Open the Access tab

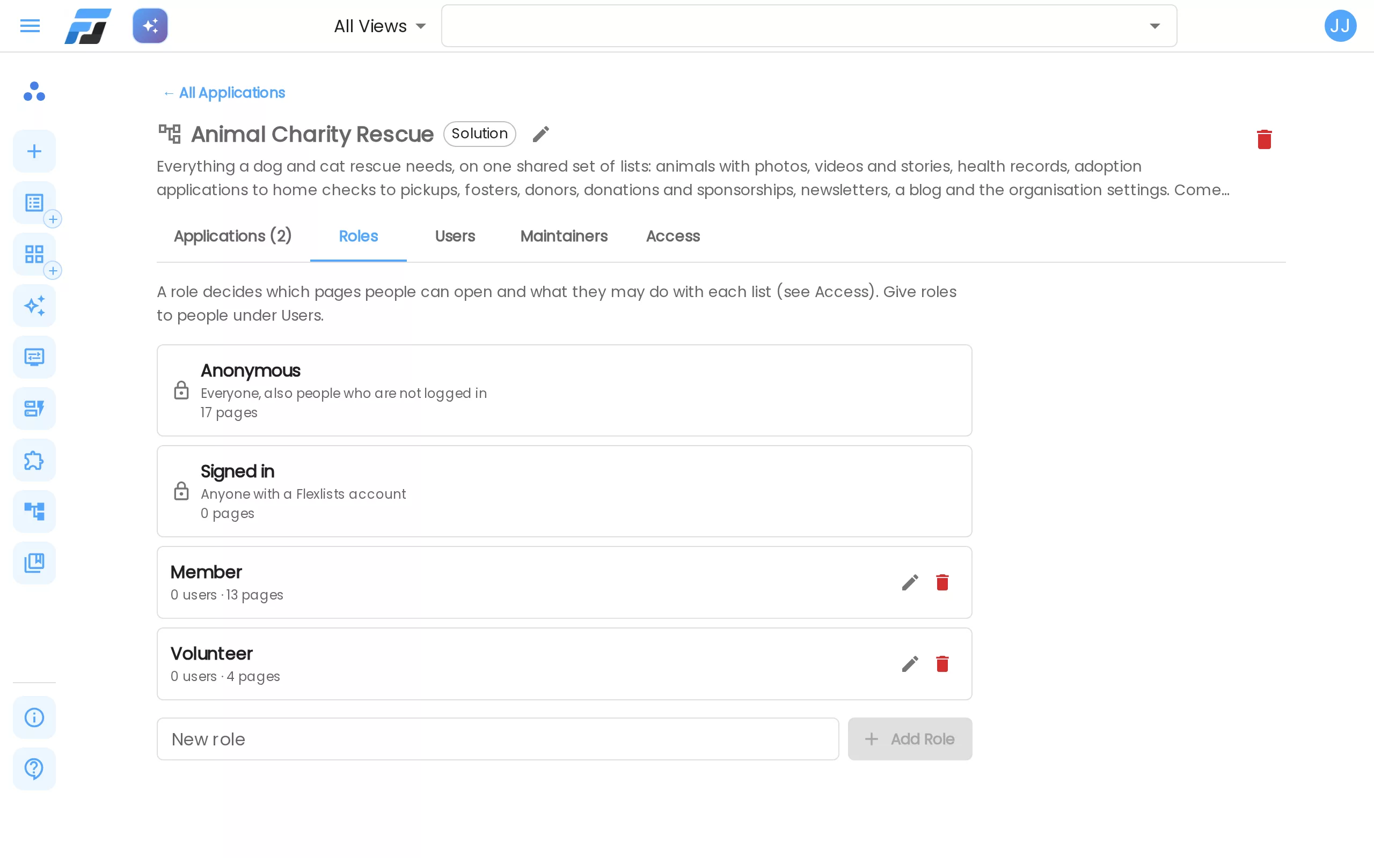pyautogui.click(x=673, y=236)
